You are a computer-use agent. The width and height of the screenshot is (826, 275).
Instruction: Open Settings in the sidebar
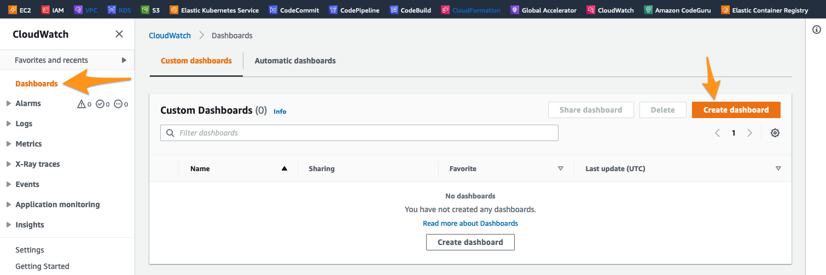[x=30, y=250]
